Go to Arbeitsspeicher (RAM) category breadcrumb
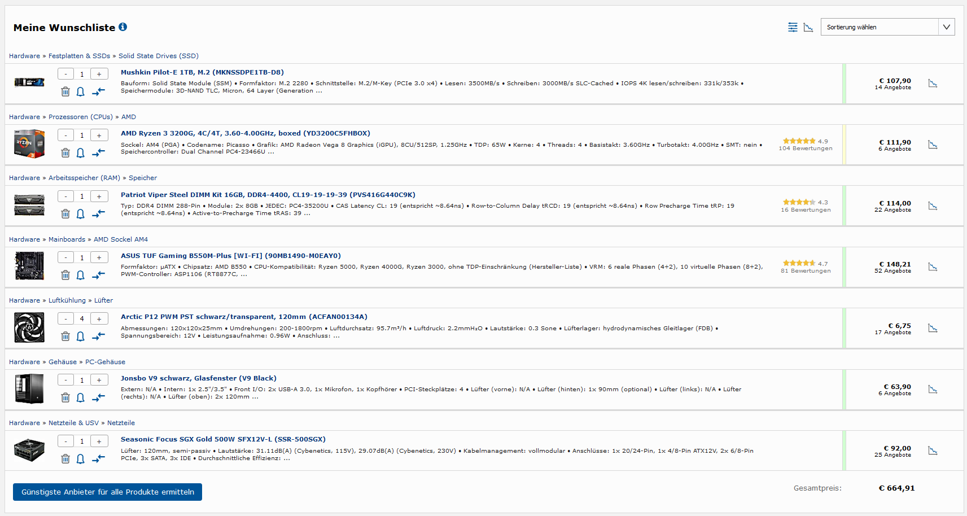The image size is (967, 516). tap(84, 178)
